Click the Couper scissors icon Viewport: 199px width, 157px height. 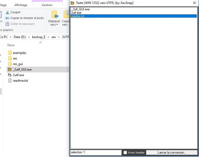(7, 12)
